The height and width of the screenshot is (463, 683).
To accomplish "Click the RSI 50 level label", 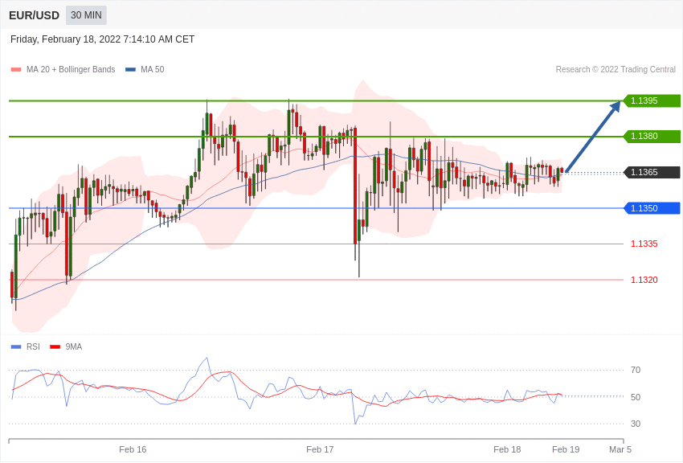I will coord(636,397).
